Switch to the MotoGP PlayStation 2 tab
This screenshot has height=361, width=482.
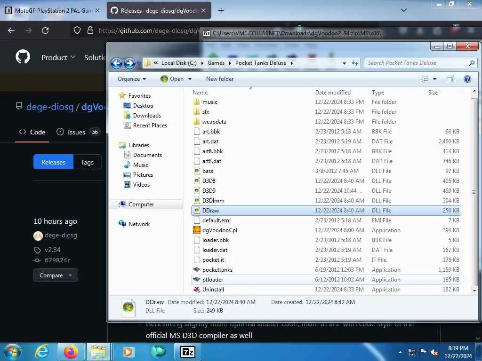(53, 11)
